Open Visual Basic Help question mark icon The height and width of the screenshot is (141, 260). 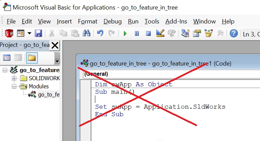[x=234, y=33]
